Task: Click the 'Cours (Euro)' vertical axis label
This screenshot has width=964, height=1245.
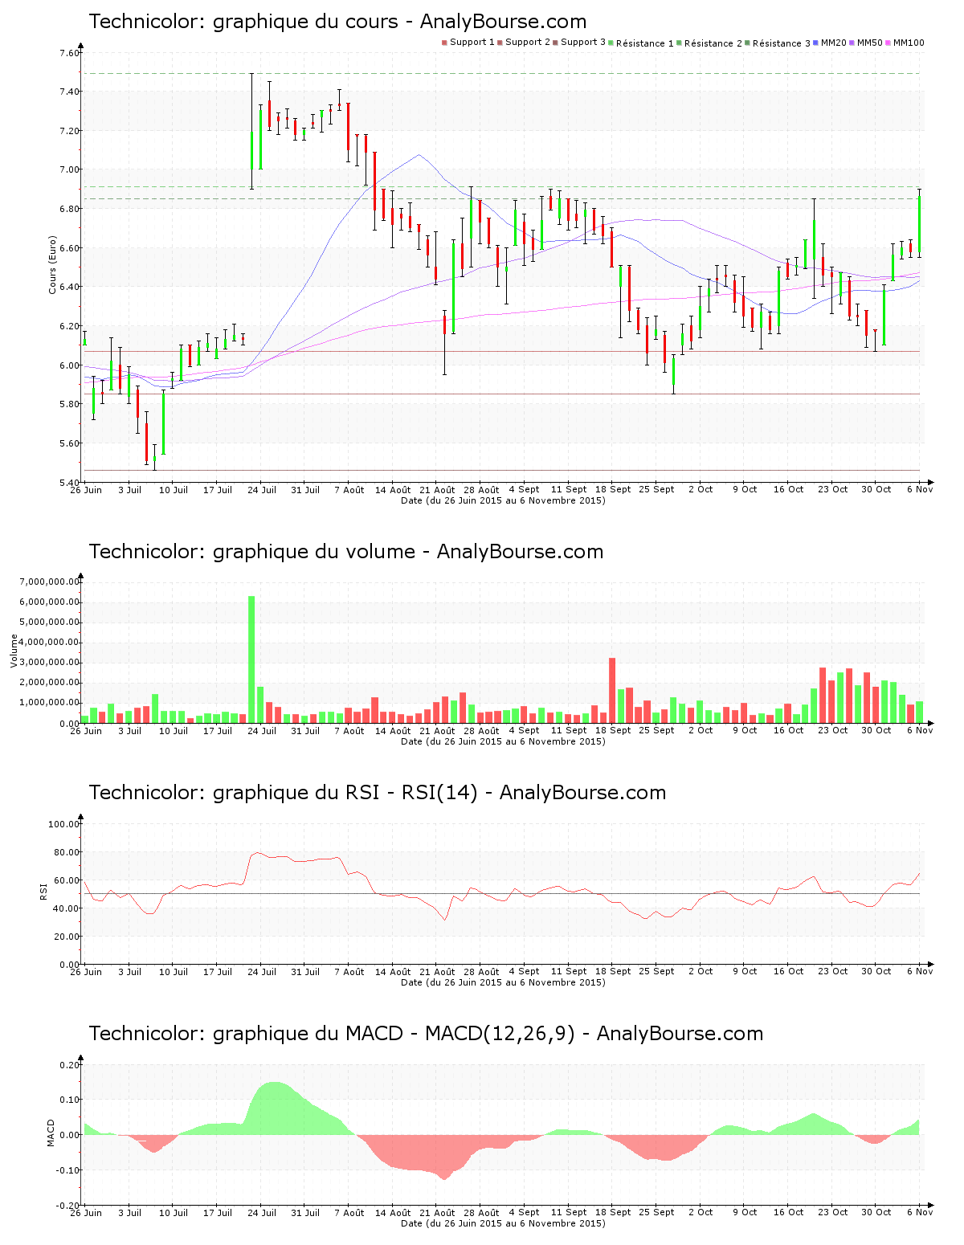Action: 53,265
